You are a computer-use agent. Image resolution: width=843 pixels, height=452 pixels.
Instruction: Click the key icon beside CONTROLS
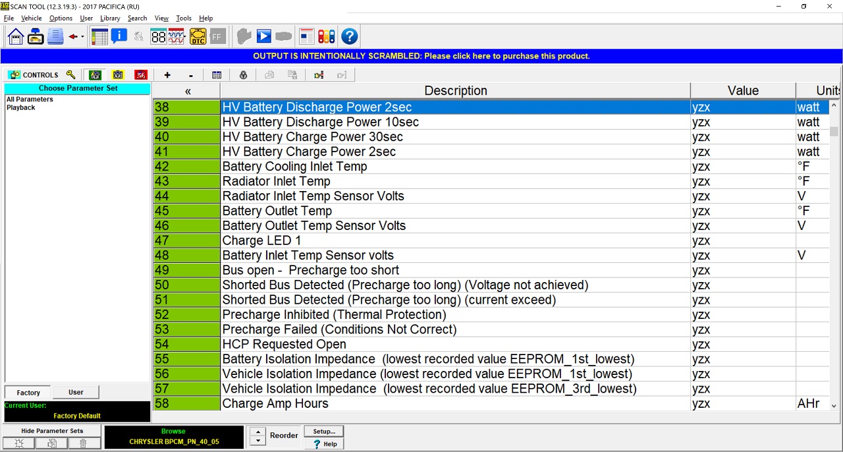[x=70, y=74]
